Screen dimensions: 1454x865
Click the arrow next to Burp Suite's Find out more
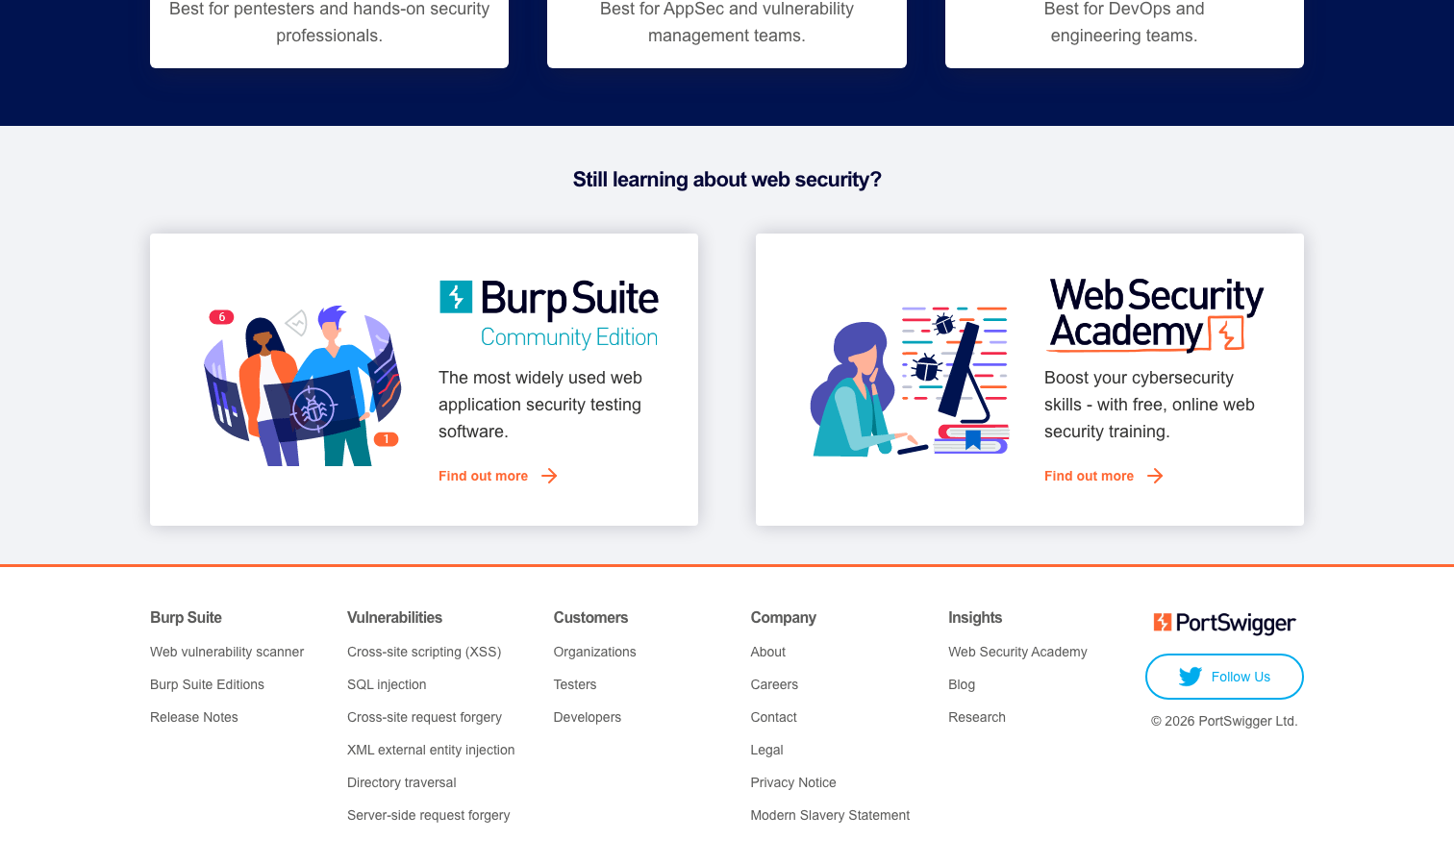click(549, 476)
